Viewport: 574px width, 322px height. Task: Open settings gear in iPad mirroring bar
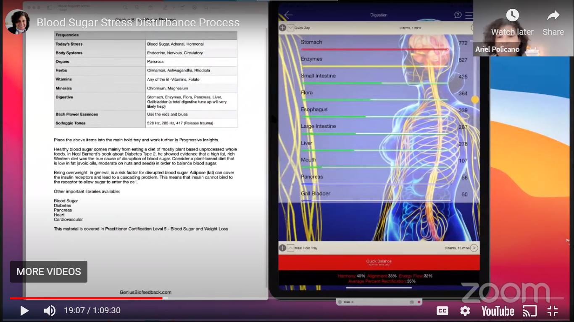[x=340, y=302]
